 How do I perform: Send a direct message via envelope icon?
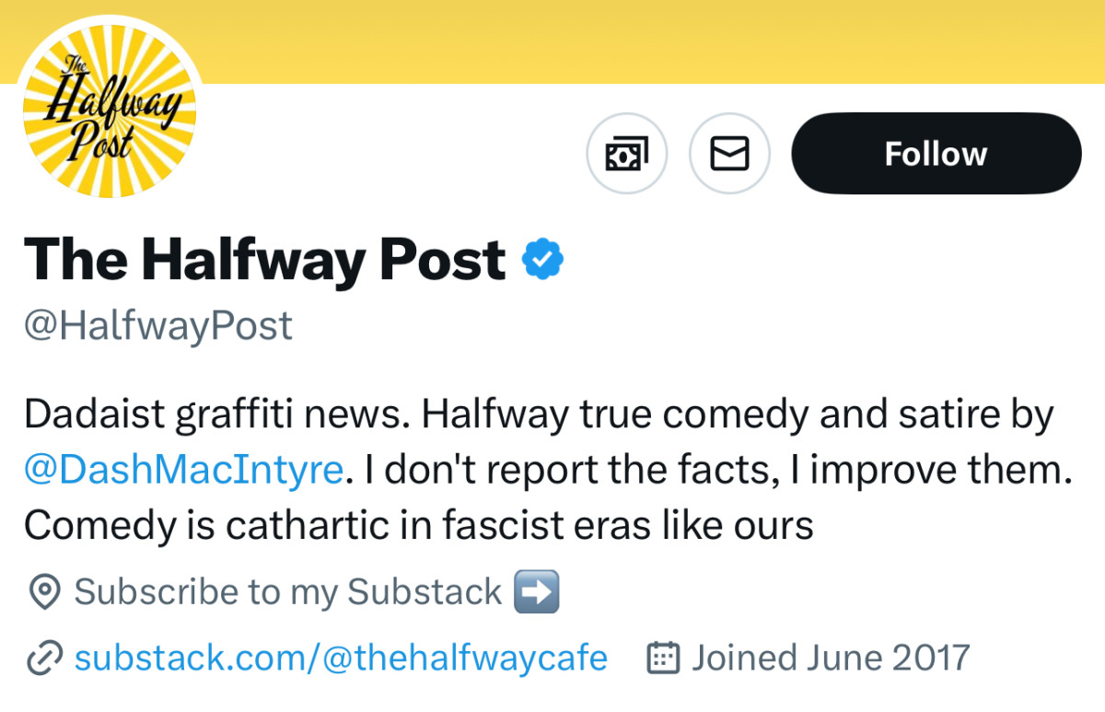click(x=729, y=154)
